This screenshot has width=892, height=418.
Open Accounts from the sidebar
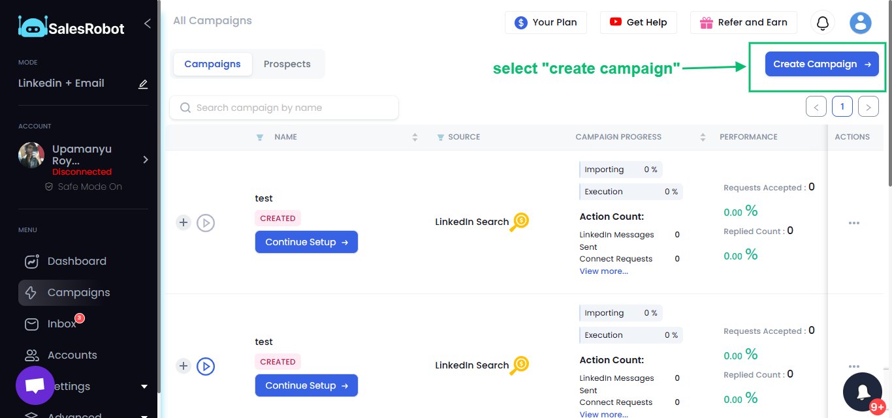[x=72, y=355]
